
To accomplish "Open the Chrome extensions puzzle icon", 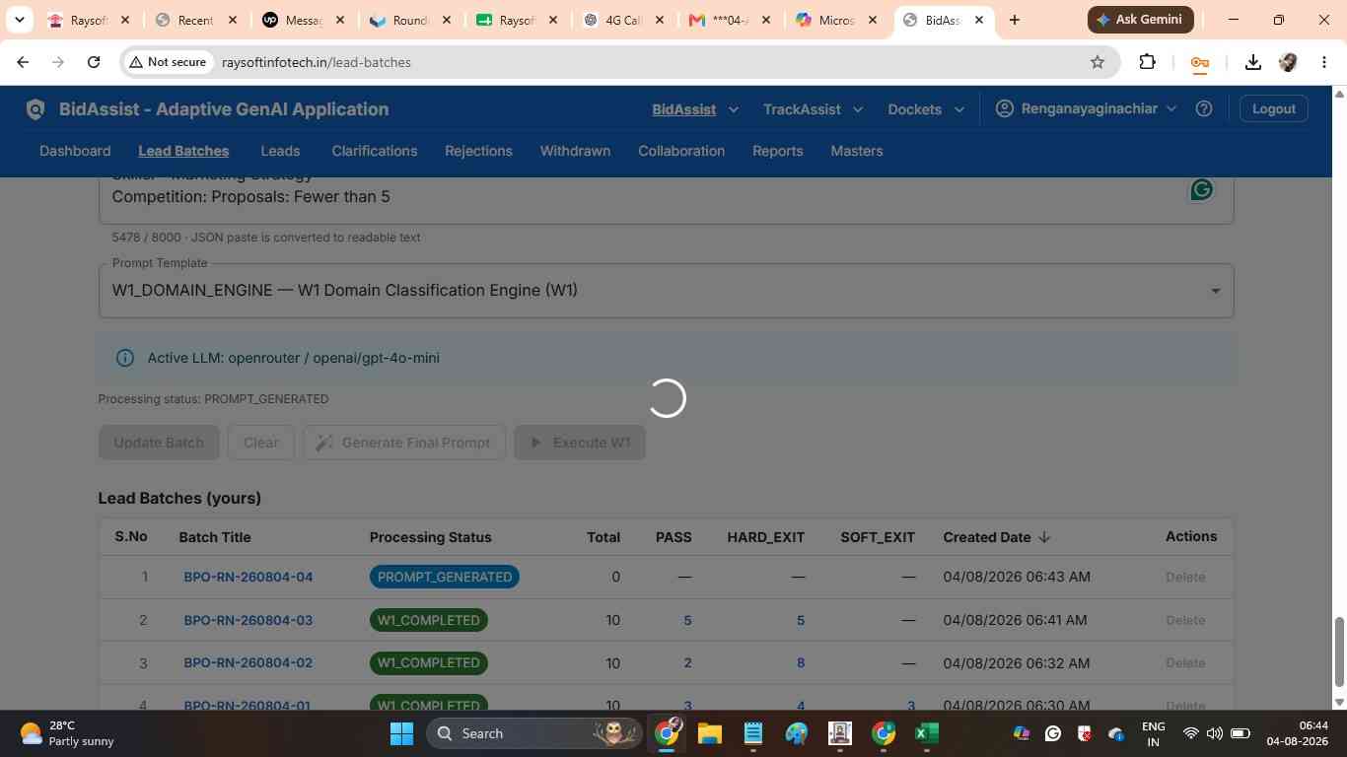I will 1147,62.
